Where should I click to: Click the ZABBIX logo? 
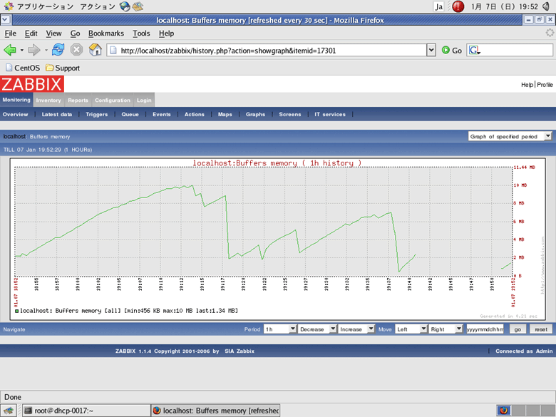[32, 84]
